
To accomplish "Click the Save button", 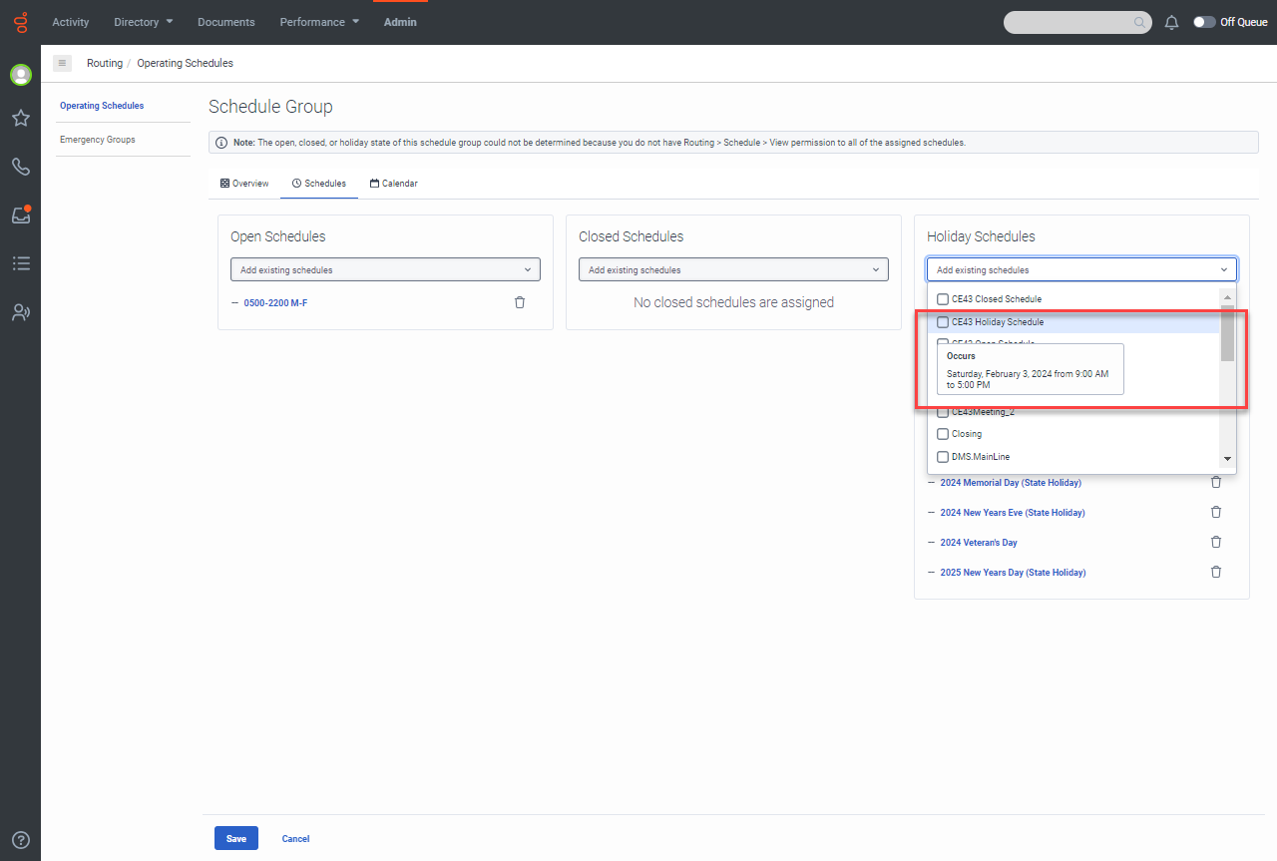I will [x=235, y=838].
